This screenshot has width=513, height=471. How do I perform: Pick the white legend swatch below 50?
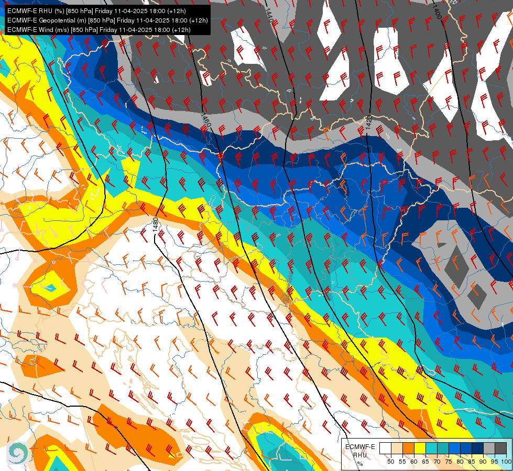click(x=385, y=448)
